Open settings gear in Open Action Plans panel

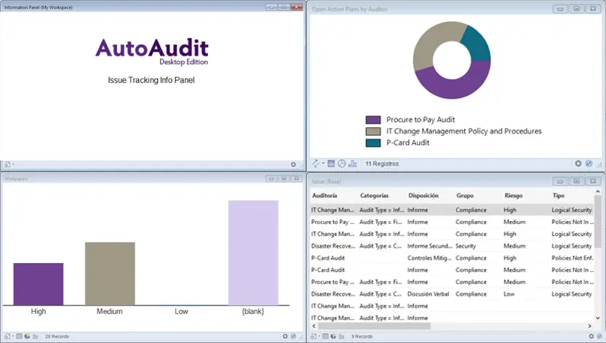(x=578, y=164)
